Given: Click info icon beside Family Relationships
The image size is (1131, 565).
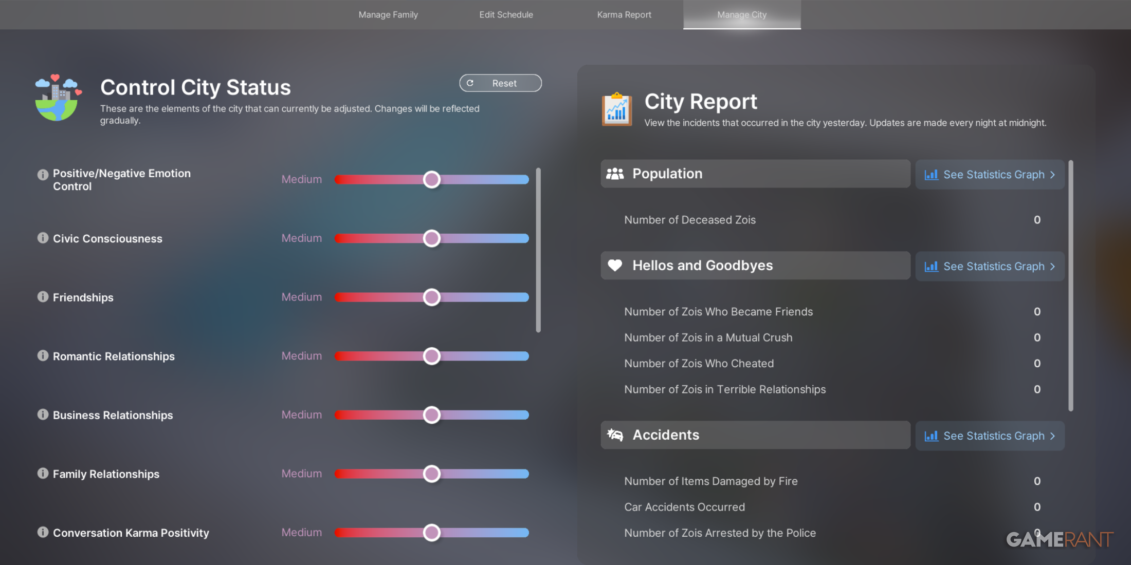Looking at the screenshot, I should click(43, 474).
